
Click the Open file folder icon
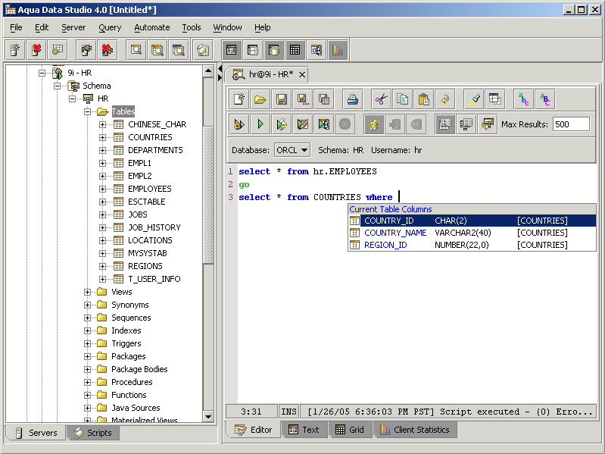[260, 99]
